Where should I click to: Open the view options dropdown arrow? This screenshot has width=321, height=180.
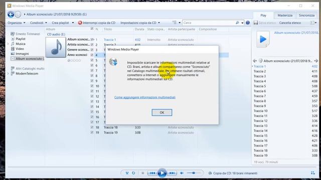[x=180, y=22]
